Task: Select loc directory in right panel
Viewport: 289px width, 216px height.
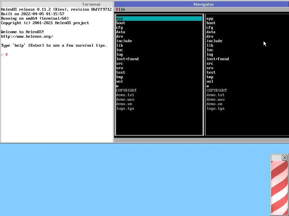Action: tap(210, 50)
